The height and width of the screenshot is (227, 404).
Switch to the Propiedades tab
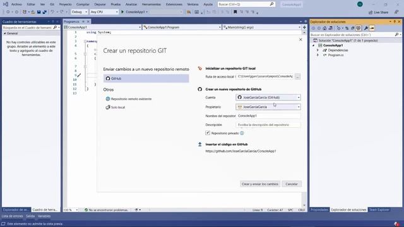point(319,210)
